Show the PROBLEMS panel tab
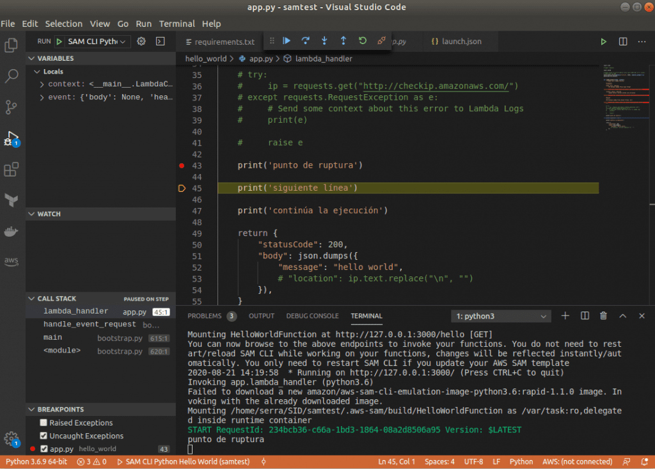The image size is (655, 469). pos(212,316)
